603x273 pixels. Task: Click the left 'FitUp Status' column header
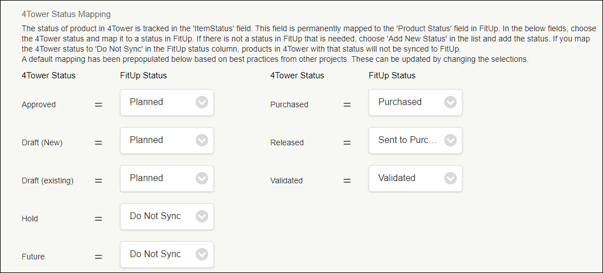point(143,75)
